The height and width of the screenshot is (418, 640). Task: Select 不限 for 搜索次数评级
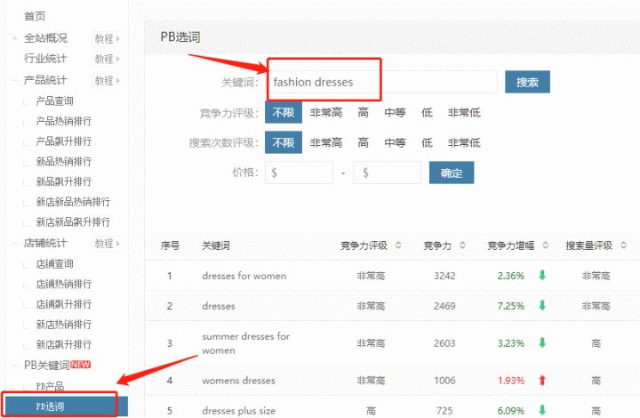coord(284,142)
